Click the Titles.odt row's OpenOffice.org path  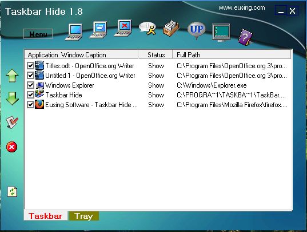(232, 66)
